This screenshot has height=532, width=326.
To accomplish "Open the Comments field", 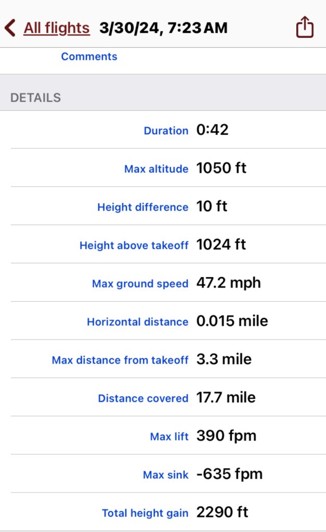I will pos(89,57).
